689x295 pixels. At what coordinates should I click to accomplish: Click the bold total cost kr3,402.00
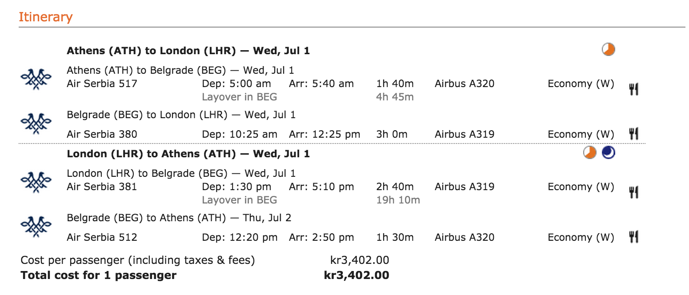tap(357, 275)
